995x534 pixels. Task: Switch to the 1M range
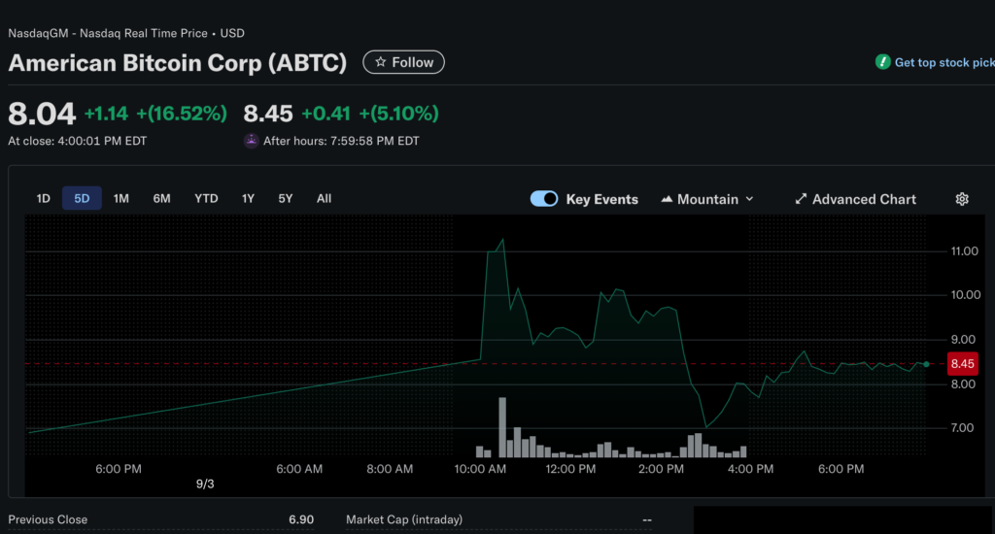click(120, 199)
